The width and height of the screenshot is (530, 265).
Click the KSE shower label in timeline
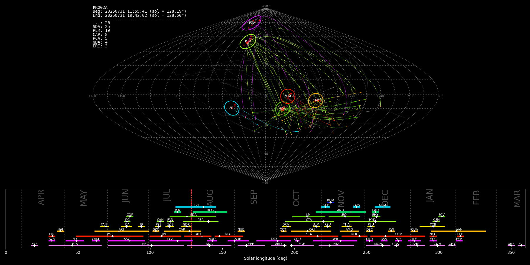[x=34, y=244]
